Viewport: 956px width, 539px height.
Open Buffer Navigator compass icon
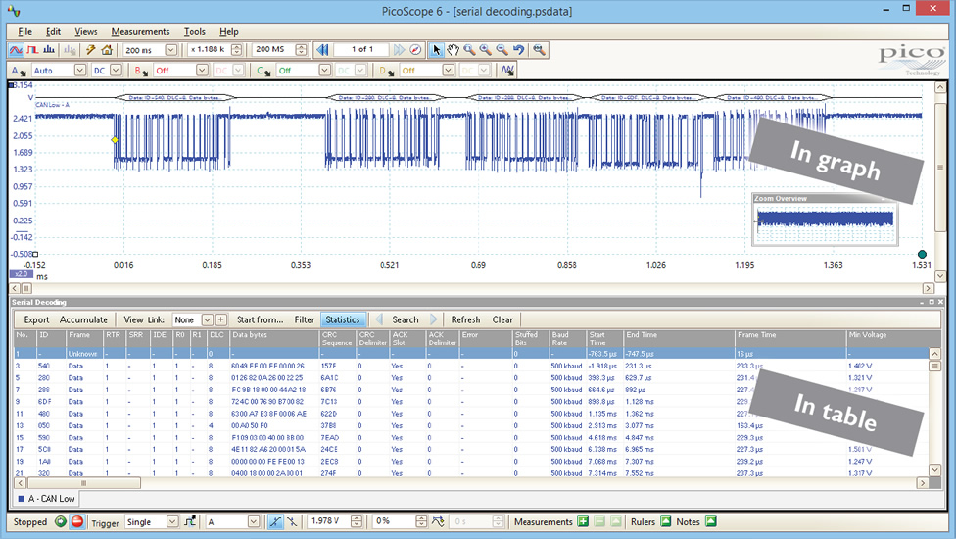(x=415, y=49)
